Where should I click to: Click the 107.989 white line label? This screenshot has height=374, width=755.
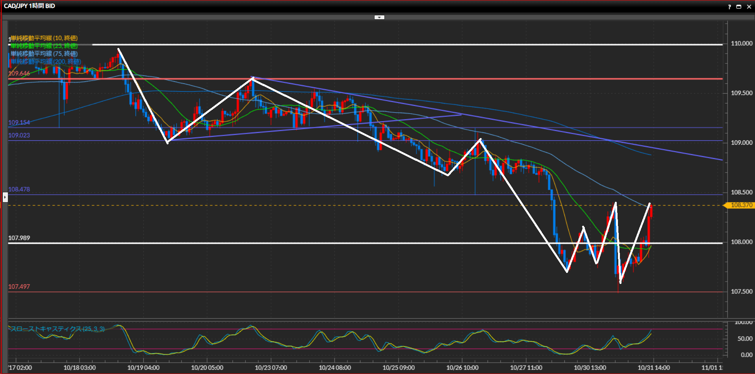point(19,238)
